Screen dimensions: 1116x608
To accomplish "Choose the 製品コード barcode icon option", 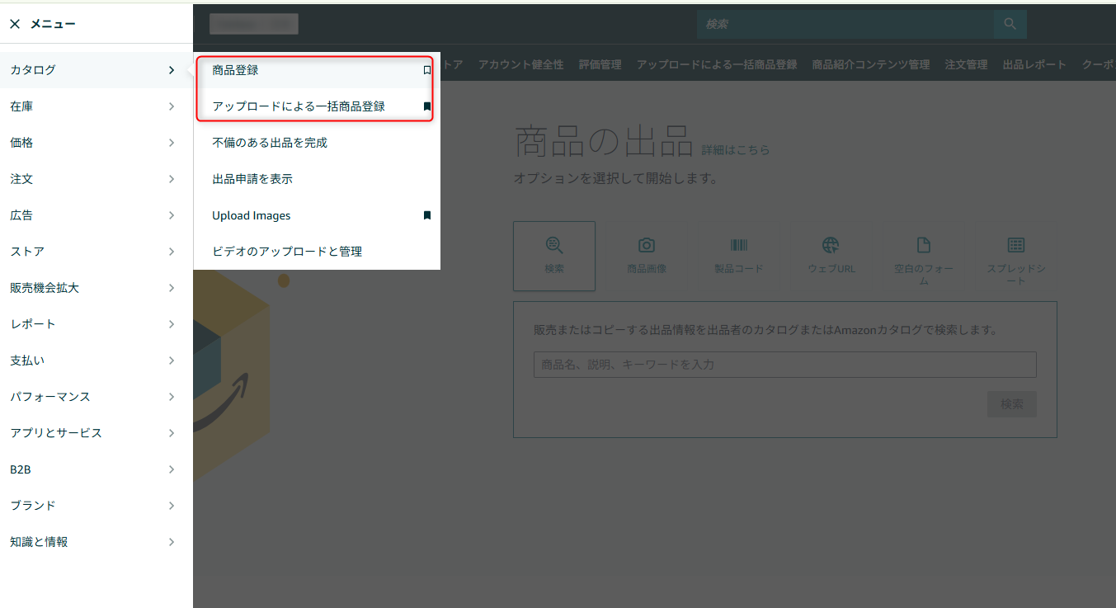I will click(x=739, y=255).
